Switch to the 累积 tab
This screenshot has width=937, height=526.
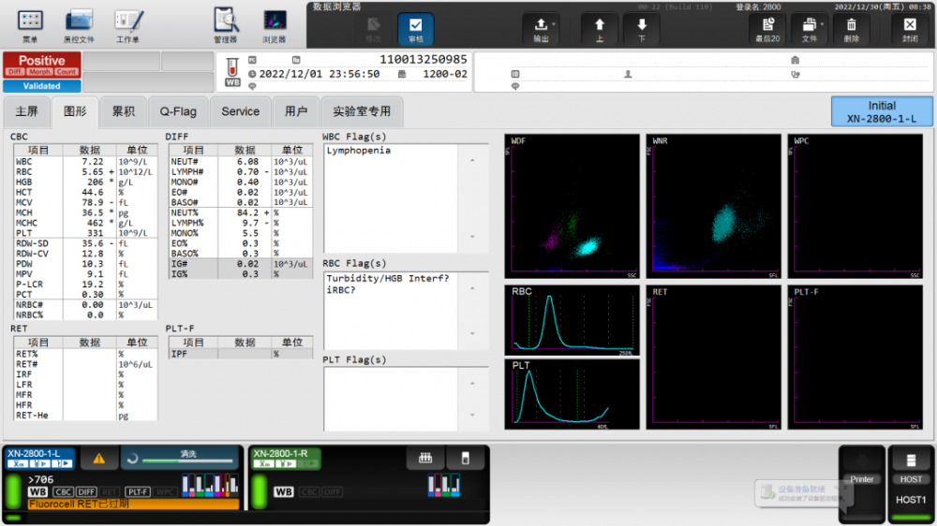(x=123, y=111)
